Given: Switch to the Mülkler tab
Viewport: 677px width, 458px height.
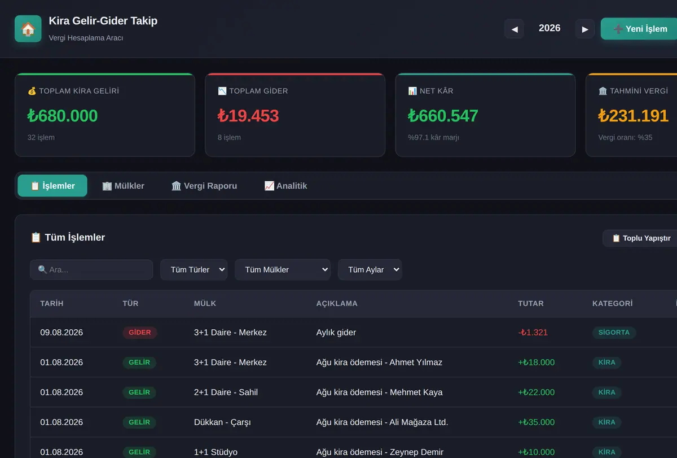Looking at the screenshot, I should 123,186.
